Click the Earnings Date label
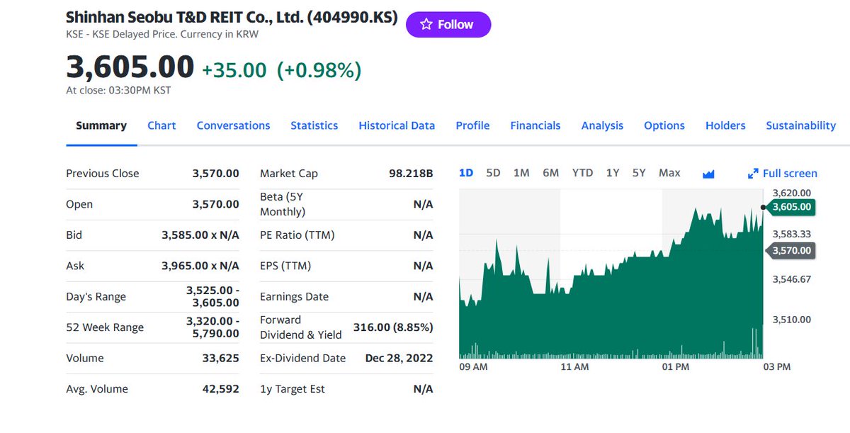Image resolution: width=850 pixels, height=433 pixels. point(294,297)
